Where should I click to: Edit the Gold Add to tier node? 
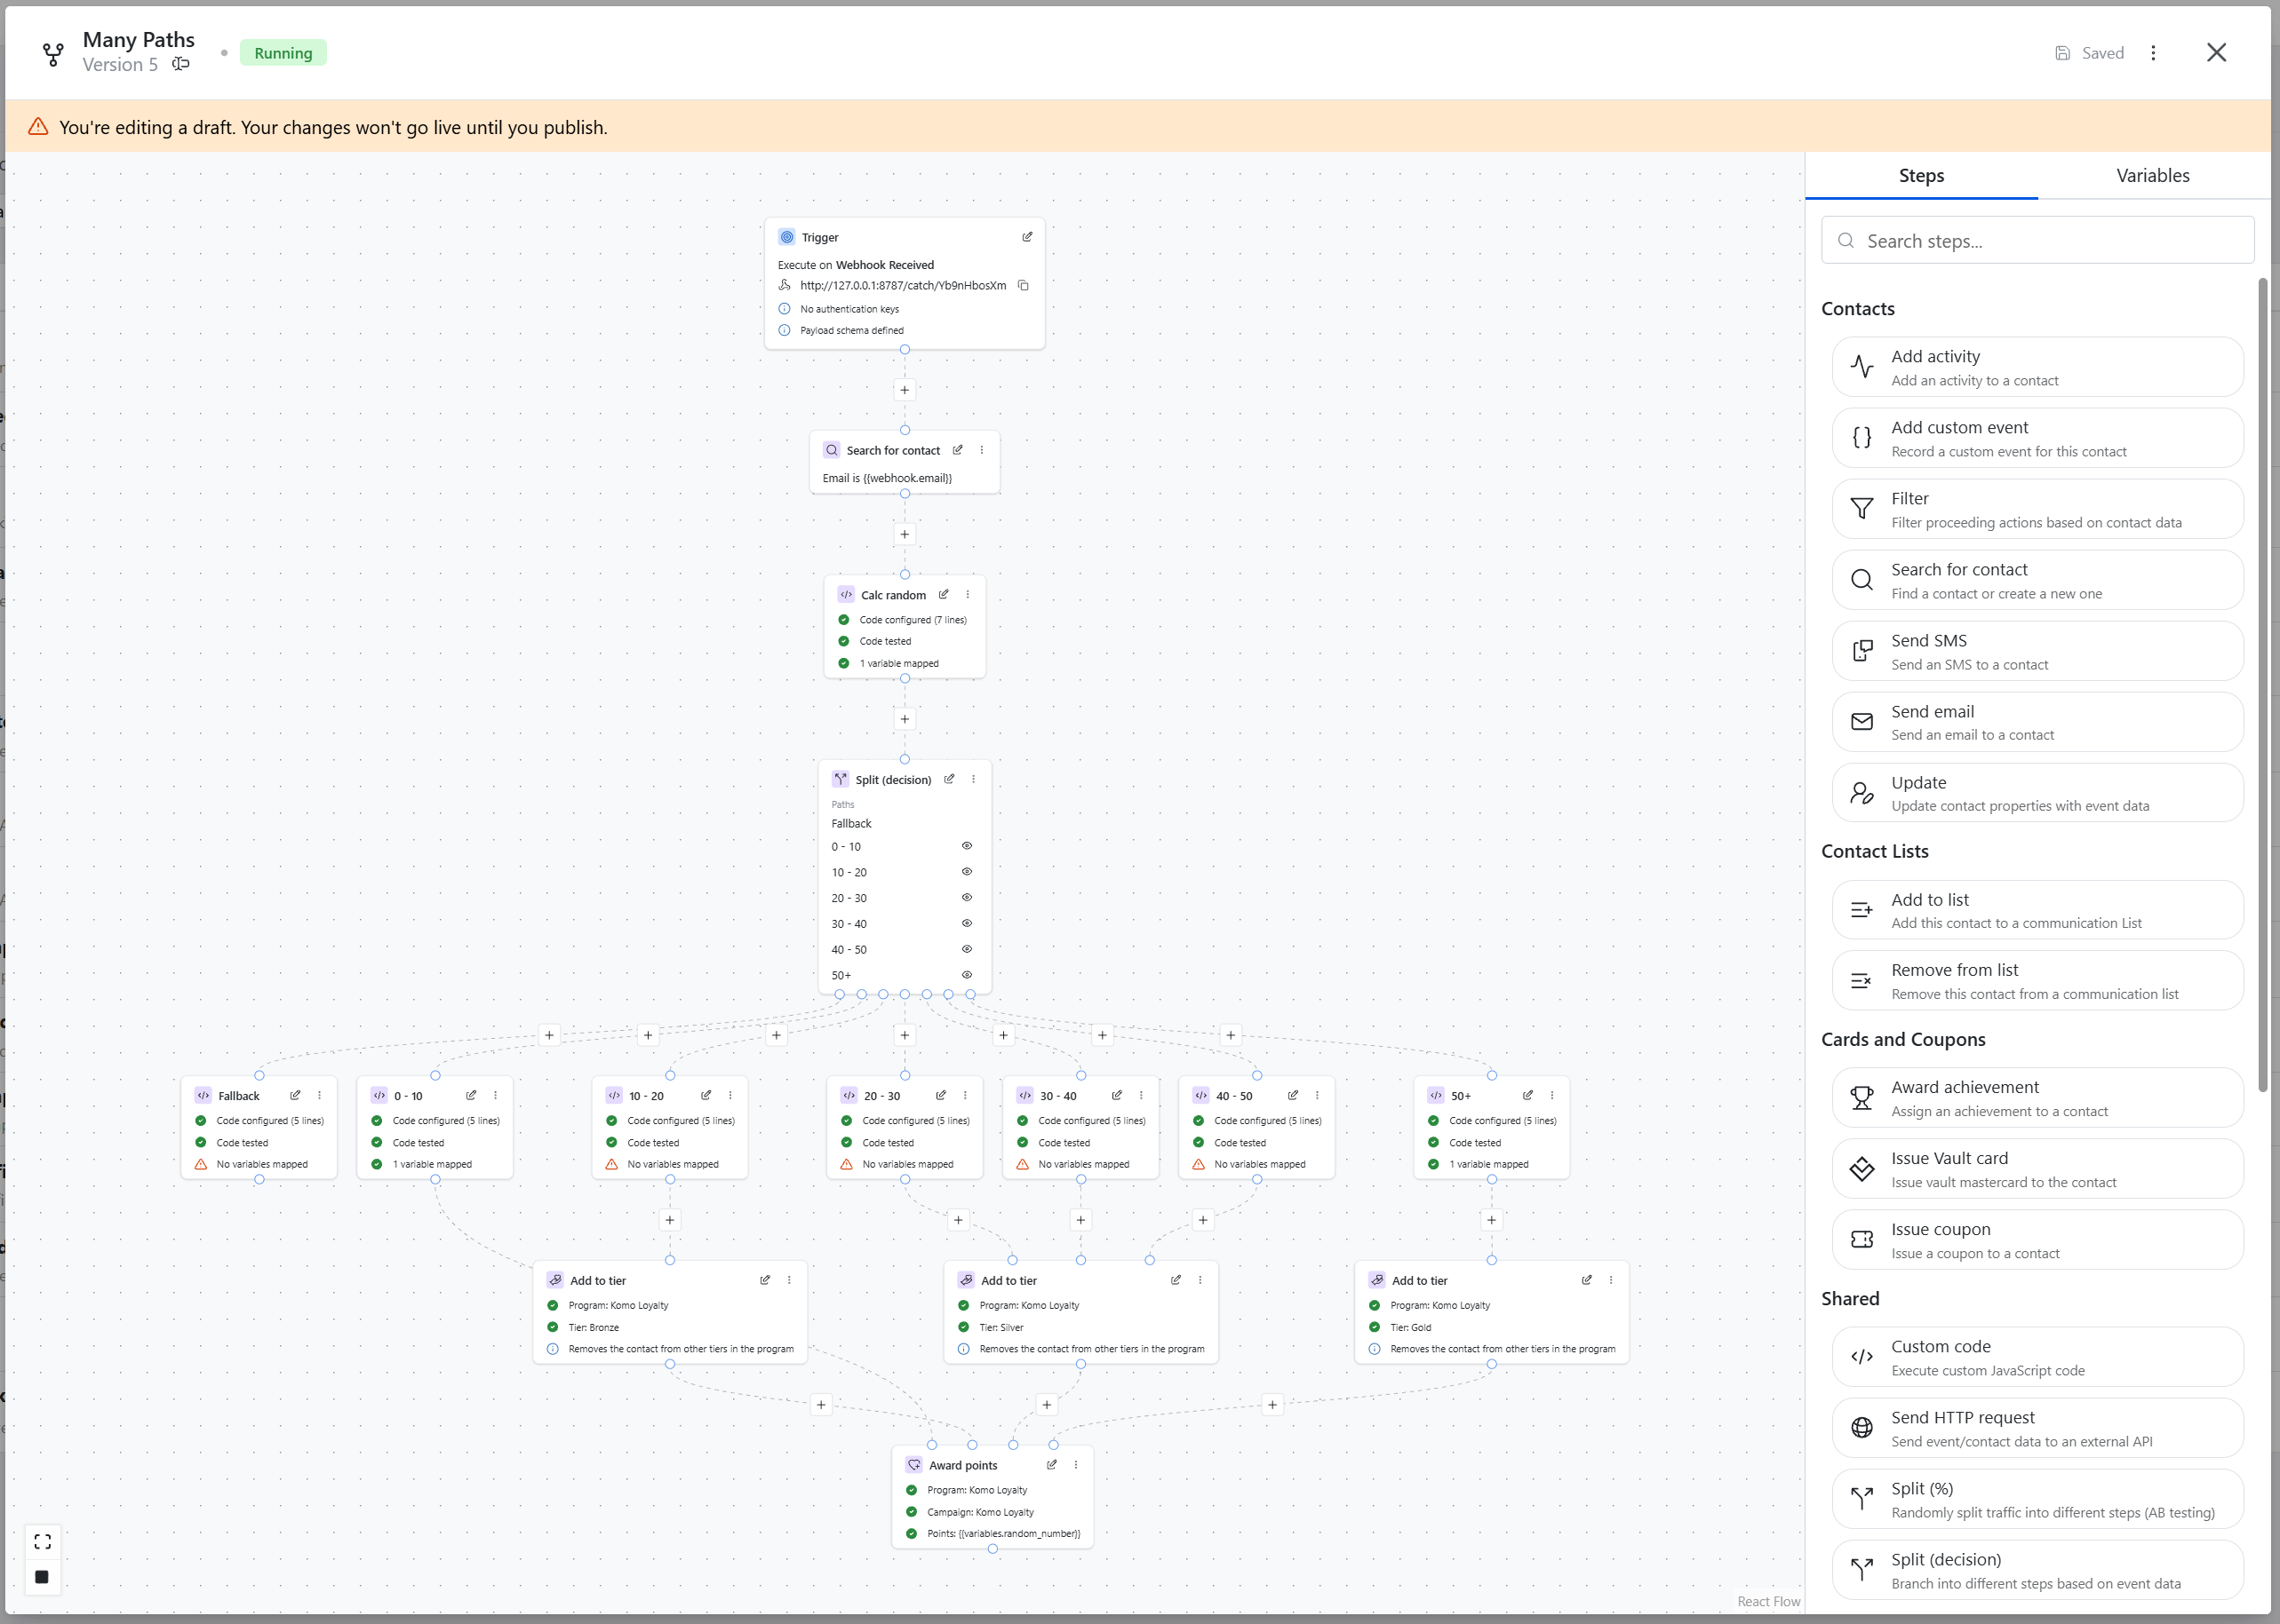1587,1280
